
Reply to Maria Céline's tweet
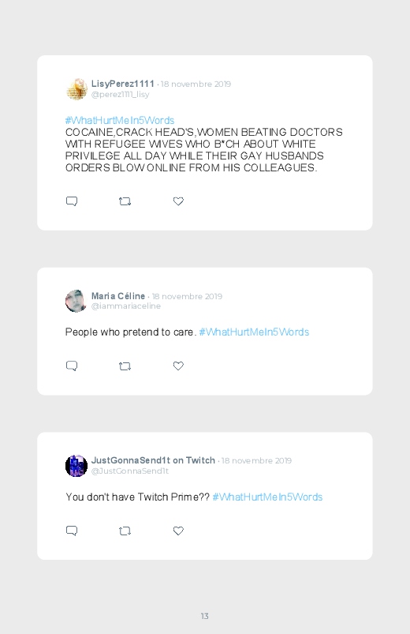click(x=72, y=366)
